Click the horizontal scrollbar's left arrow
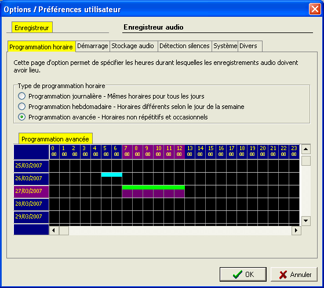Image resolution: width=324 pixels, height=288 pixels. coord(54,231)
